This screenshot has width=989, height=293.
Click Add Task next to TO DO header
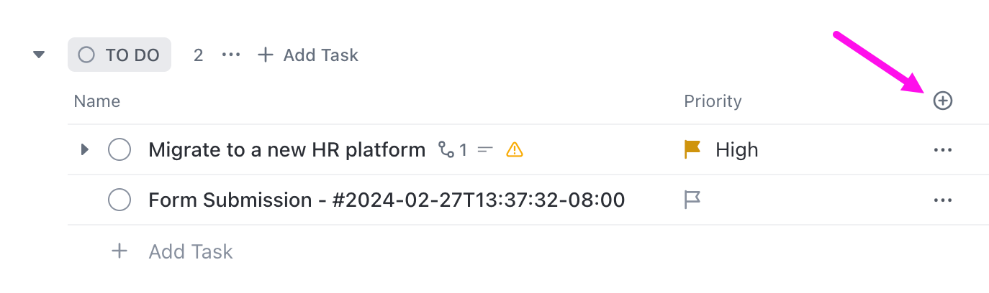[x=308, y=55]
